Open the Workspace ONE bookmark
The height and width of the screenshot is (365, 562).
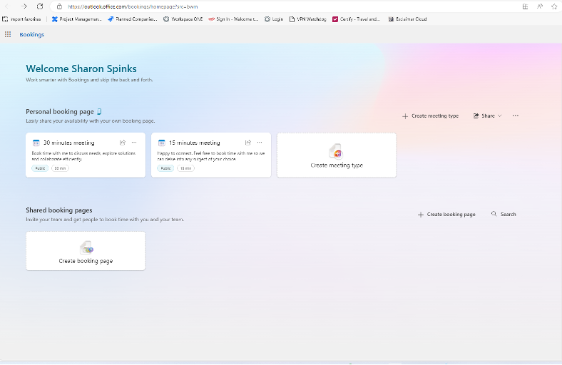[185, 19]
